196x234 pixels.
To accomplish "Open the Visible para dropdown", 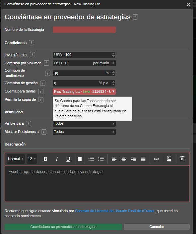I will coord(84,123).
